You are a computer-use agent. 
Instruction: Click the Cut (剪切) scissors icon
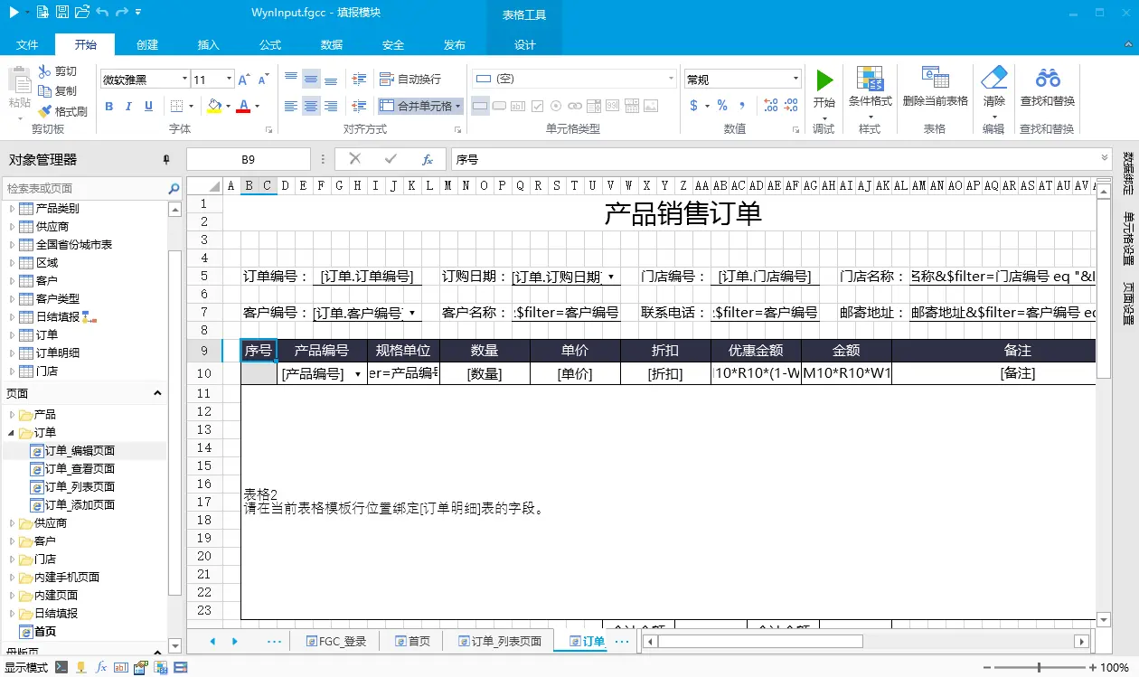(x=44, y=71)
